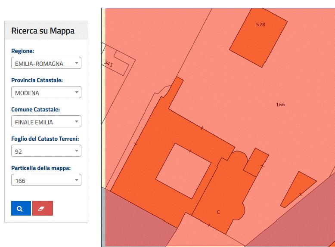The width and height of the screenshot is (335, 247).
Task: Open the Regione dropdown showing EMILIA-ROMAGNA
Action: click(46, 64)
